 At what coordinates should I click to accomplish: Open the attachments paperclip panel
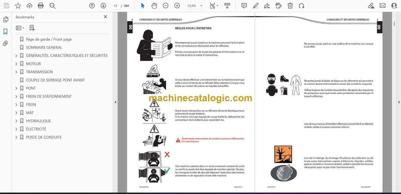coord(5,43)
